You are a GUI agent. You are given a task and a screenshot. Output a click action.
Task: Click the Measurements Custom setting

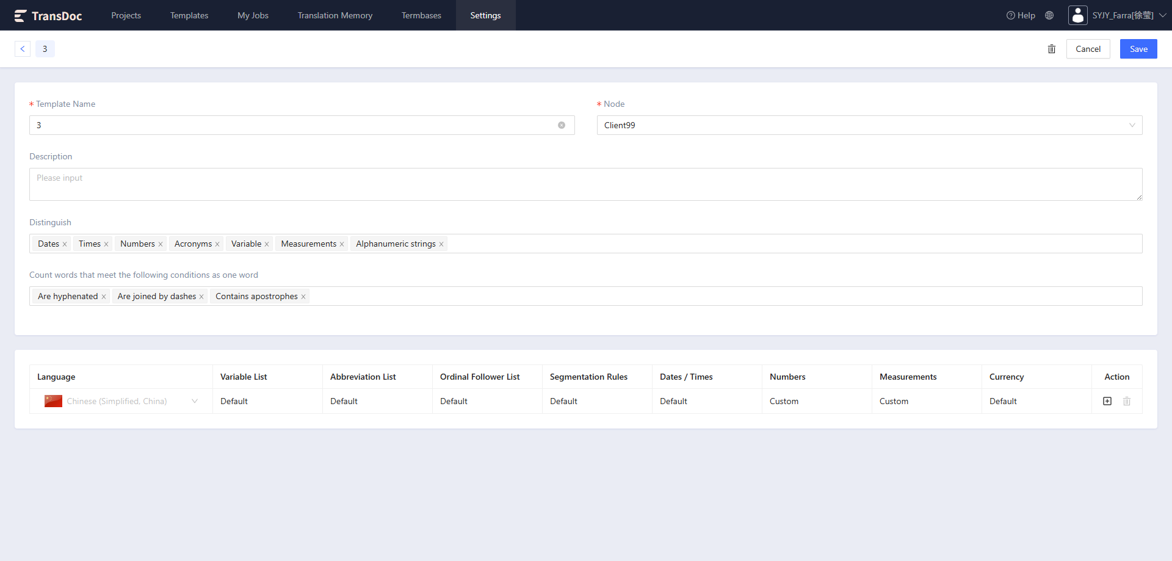[x=894, y=401]
